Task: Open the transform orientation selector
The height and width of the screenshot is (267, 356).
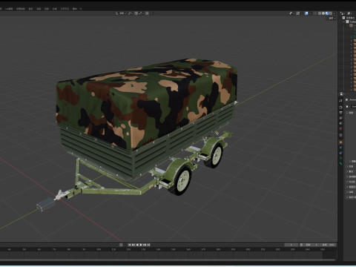Action: click(x=120, y=13)
